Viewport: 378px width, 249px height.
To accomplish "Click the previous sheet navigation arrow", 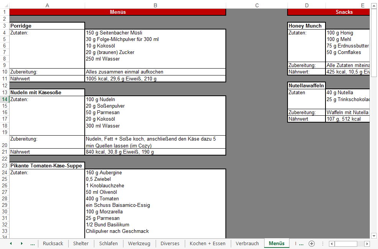I will click(x=11, y=244).
